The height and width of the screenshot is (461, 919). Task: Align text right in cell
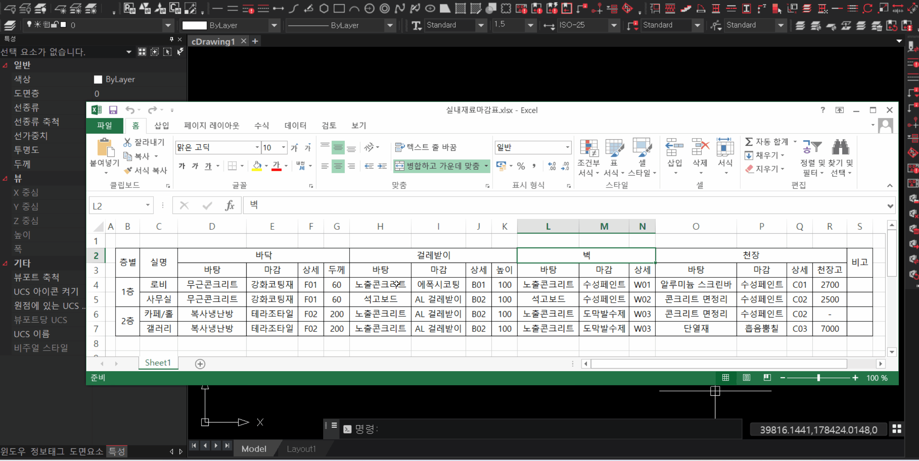click(351, 166)
